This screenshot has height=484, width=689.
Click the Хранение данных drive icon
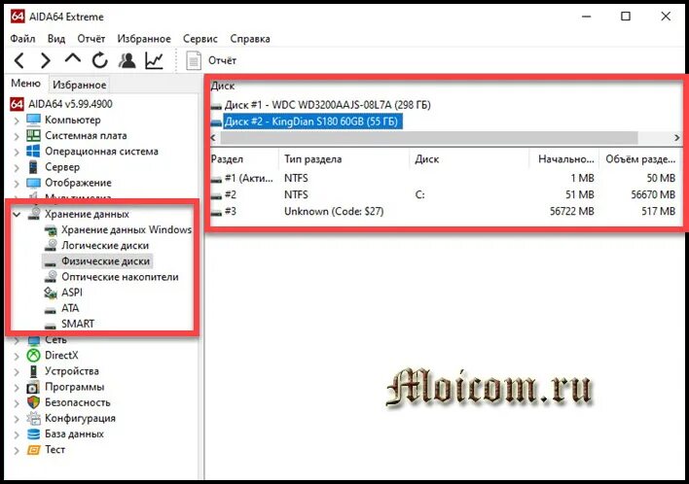(33, 214)
